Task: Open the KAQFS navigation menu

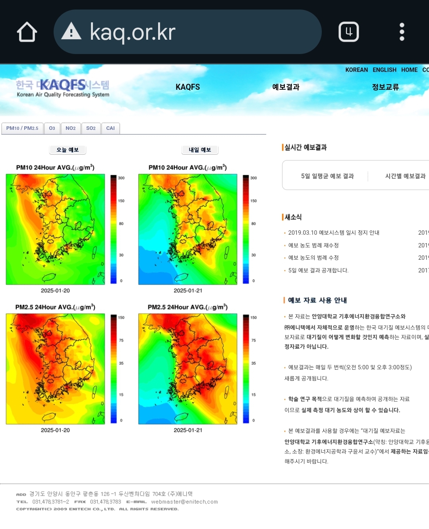Action: (x=188, y=87)
